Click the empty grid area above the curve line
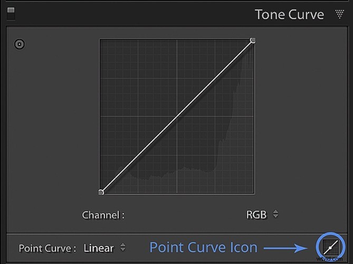 [137, 69]
